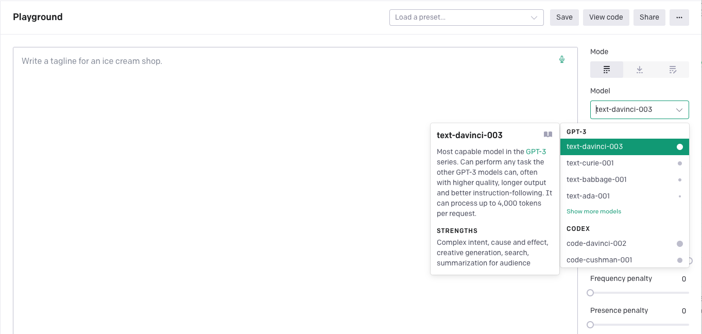The height and width of the screenshot is (334, 702).
Task: Select the code-davinci-002 model
Action: 596,243
